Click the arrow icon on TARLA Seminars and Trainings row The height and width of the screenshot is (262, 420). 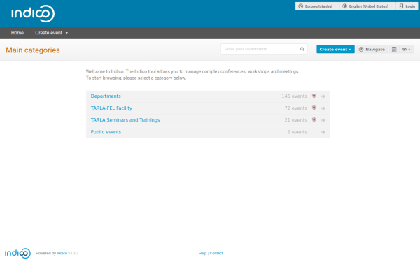click(323, 120)
